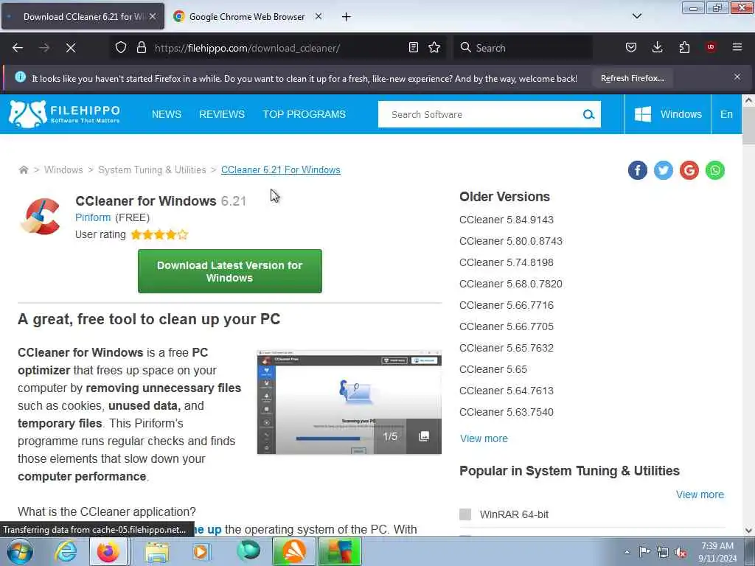This screenshot has height=566, width=755.
Task: Save page to Pocket
Action: point(631,47)
